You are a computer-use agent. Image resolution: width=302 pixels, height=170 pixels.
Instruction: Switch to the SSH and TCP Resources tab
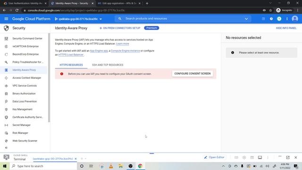click(108, 65)
